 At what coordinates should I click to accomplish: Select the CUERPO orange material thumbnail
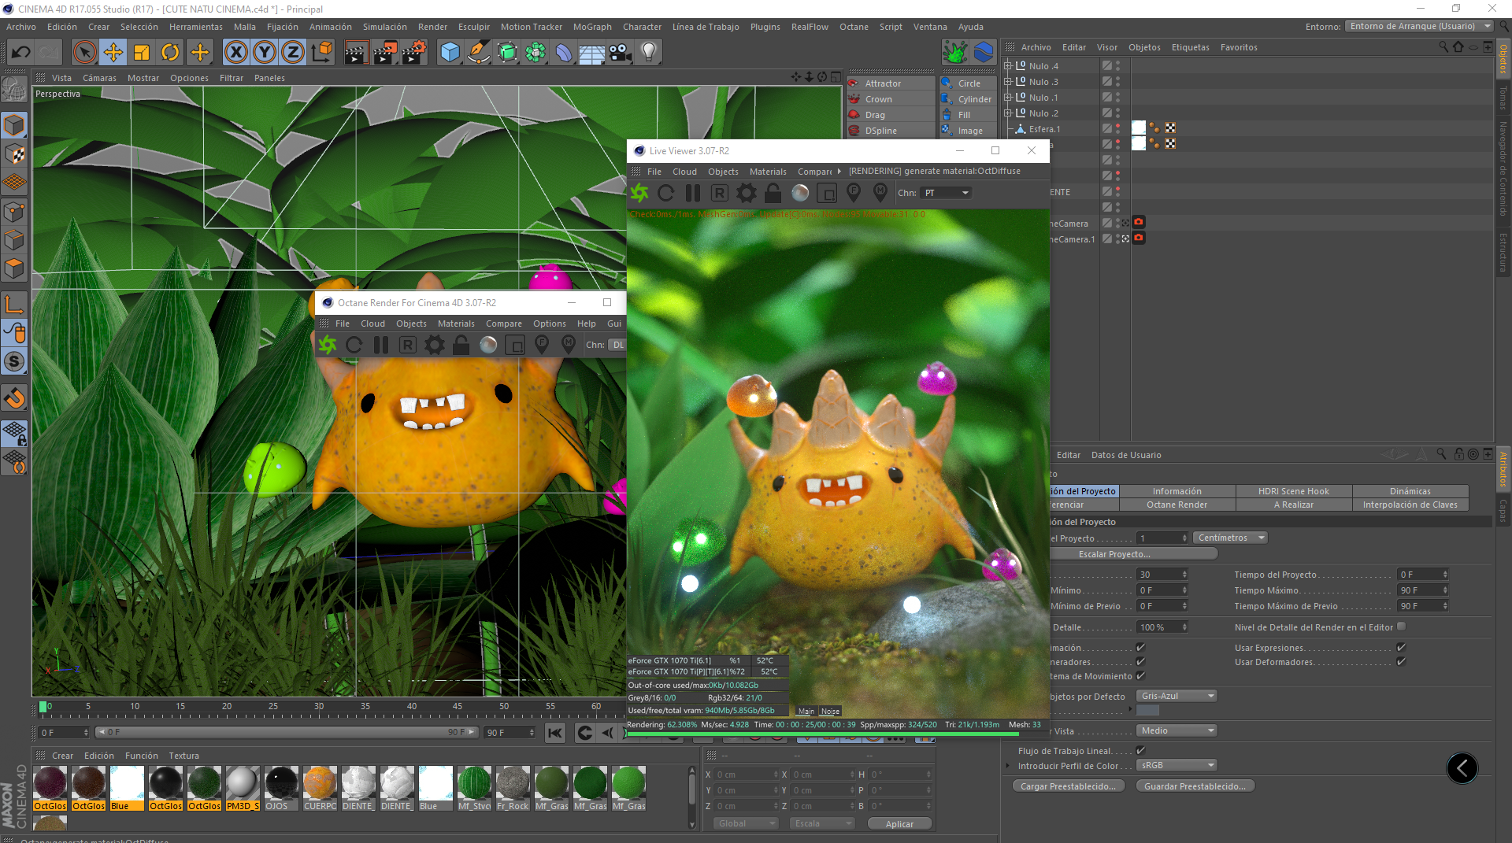[320, 783]
